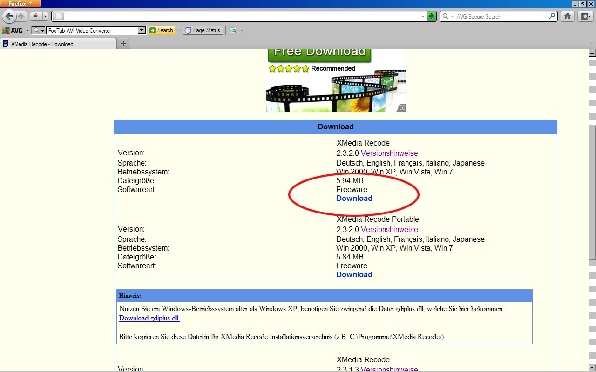Screen dimensions: 596x372
Task: Click the 5.84 MB file size
Action: 350,257
